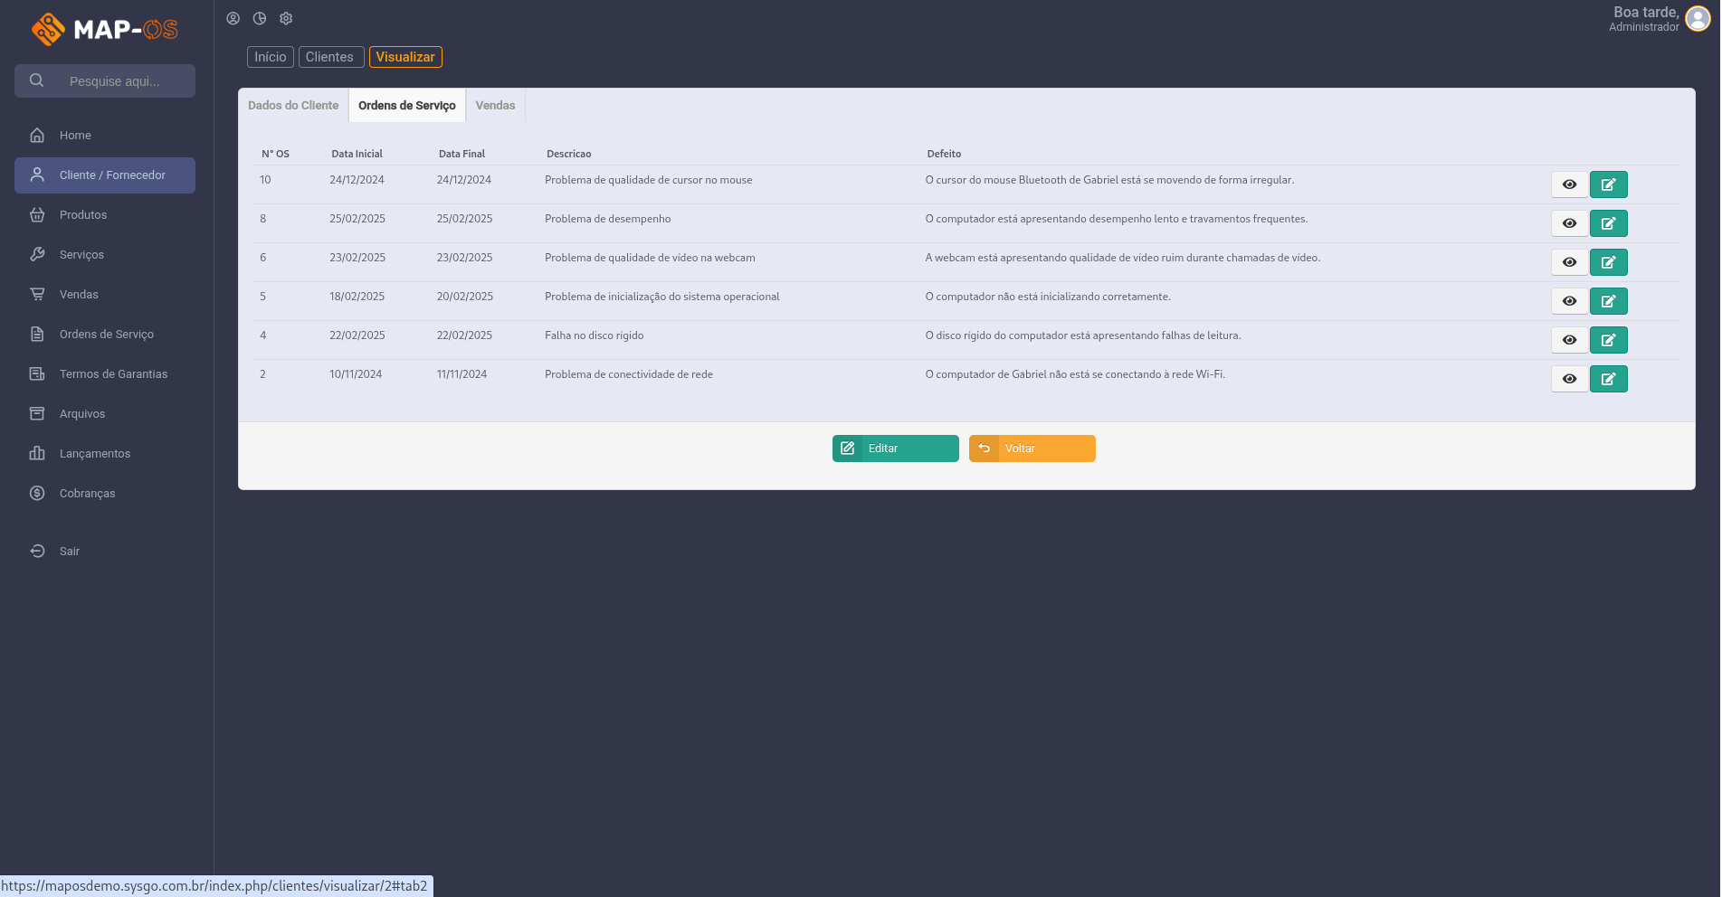Switch to the Dados do Cliente tab
The image size is (1722, 897).
coord(293,106)
